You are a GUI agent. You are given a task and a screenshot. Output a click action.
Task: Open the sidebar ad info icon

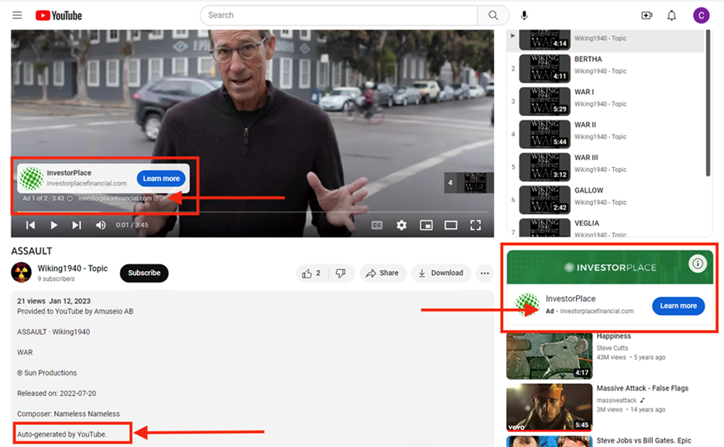[x=698, y=264]
